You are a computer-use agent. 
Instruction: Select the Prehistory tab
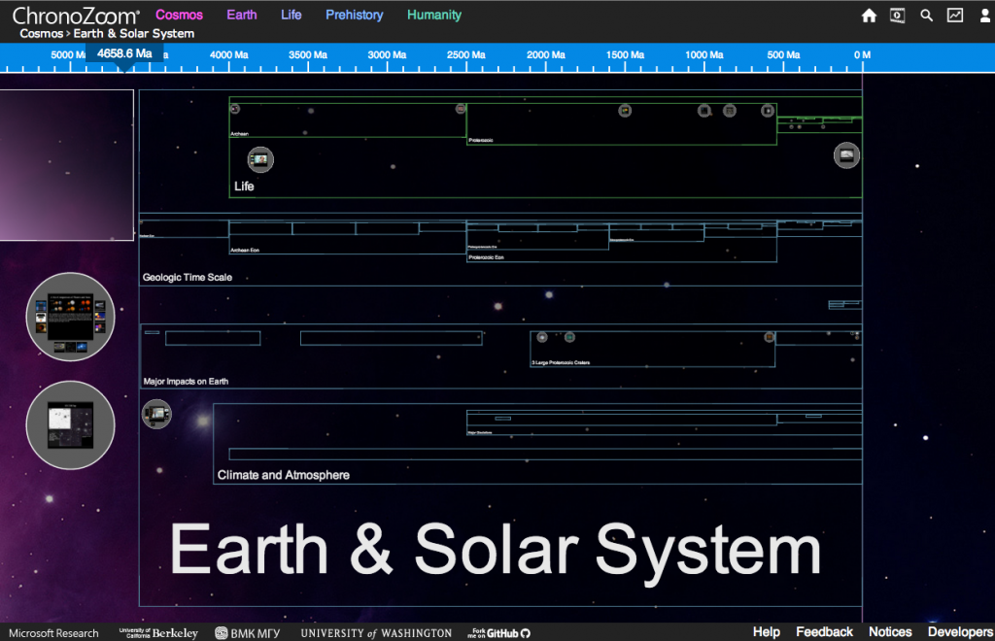354,15
